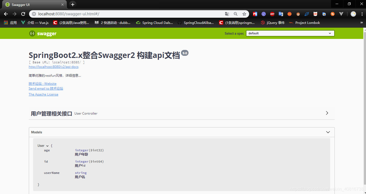Viewport: 366px width, 194px height.
Task: Open a new browser tab
Action: (72, 5)
